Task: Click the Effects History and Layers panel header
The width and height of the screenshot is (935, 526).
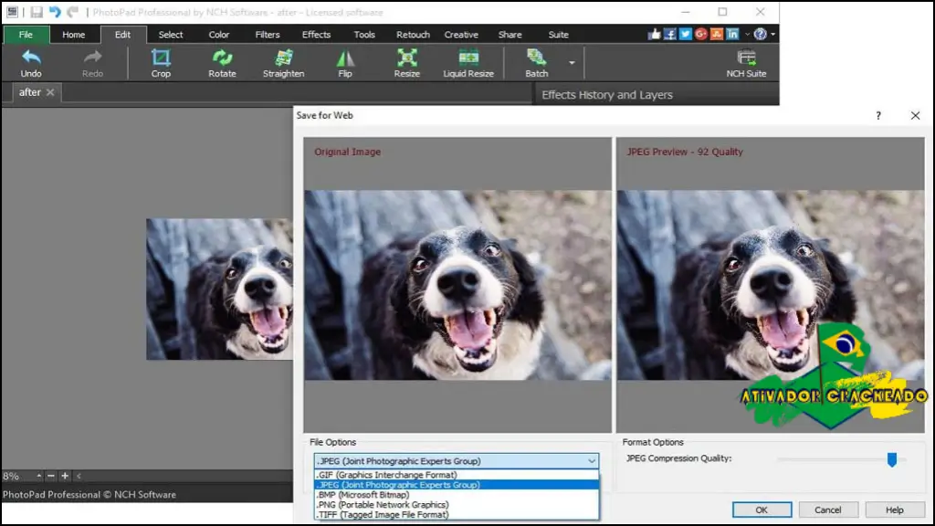Action: (656, 95)
